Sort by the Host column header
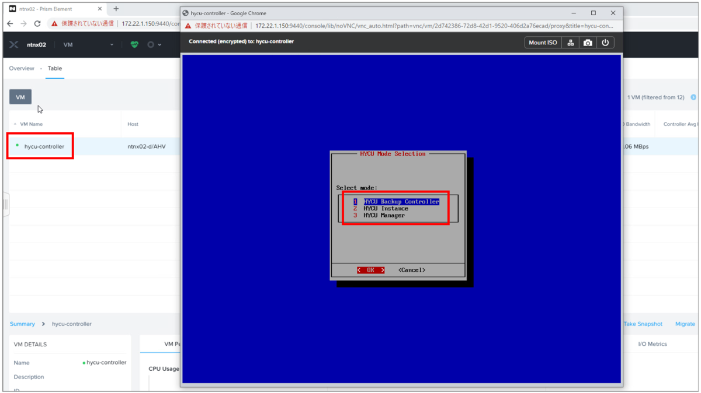This screenshot has width=701, height=393. tap(133, 124)
